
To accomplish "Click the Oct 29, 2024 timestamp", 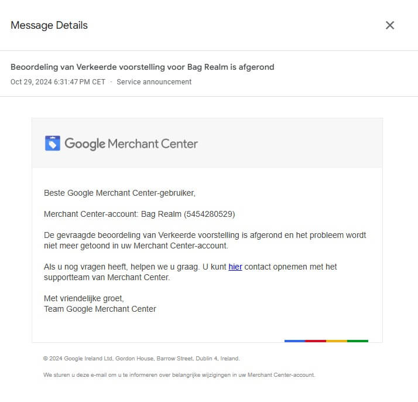I will [x=58, y=82].
